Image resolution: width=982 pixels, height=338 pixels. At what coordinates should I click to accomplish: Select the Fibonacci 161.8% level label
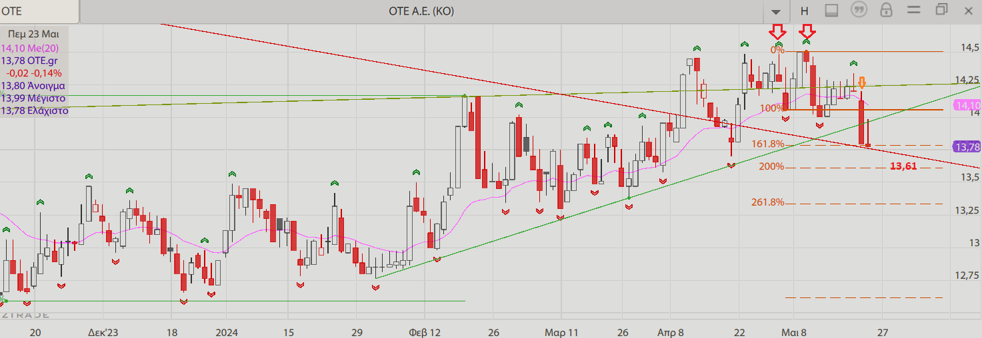point(768,144)
